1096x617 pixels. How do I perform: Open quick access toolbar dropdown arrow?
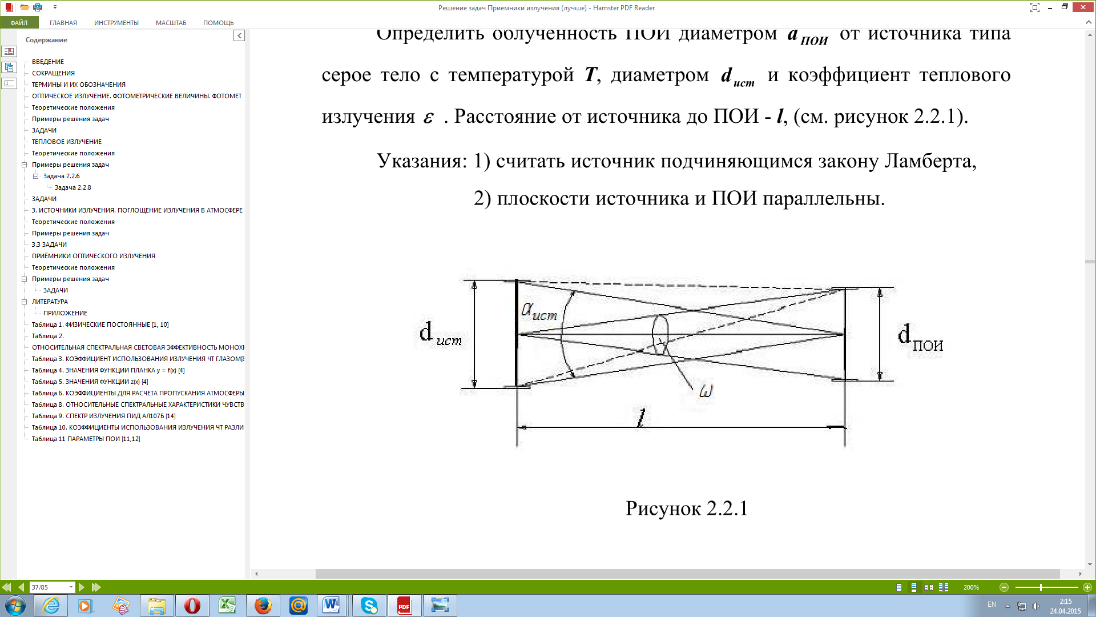pyautogui.click(x=55, y=7)
